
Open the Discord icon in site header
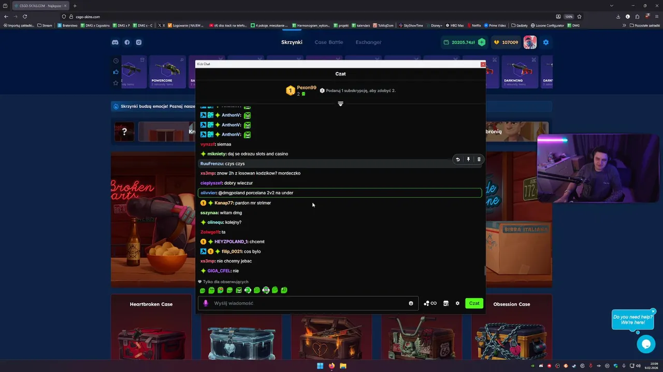[115, 42]
